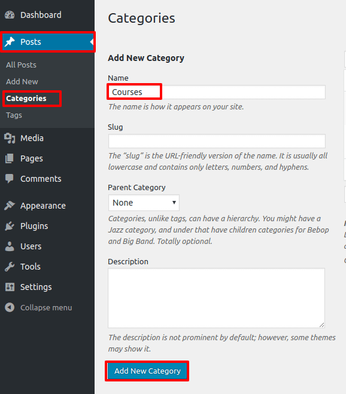
Task: Click inside the Description text area
Action: [217, 298]
